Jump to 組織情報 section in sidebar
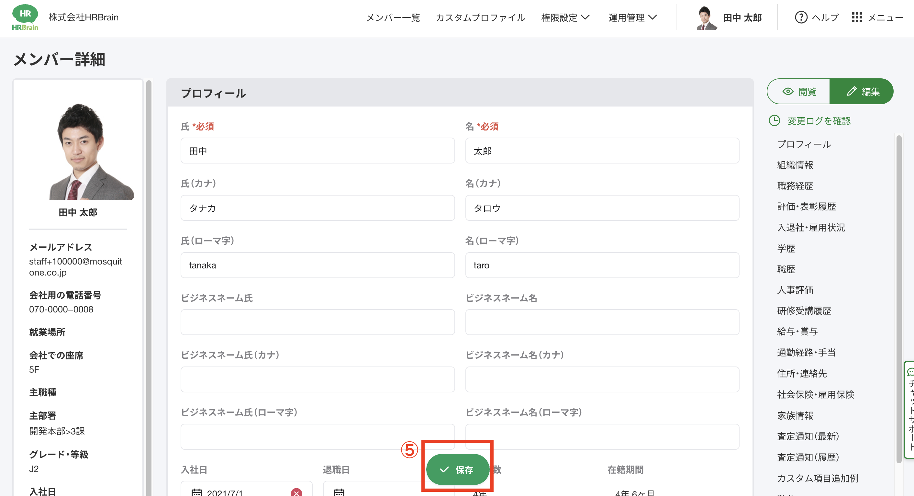 click(795, 165)
